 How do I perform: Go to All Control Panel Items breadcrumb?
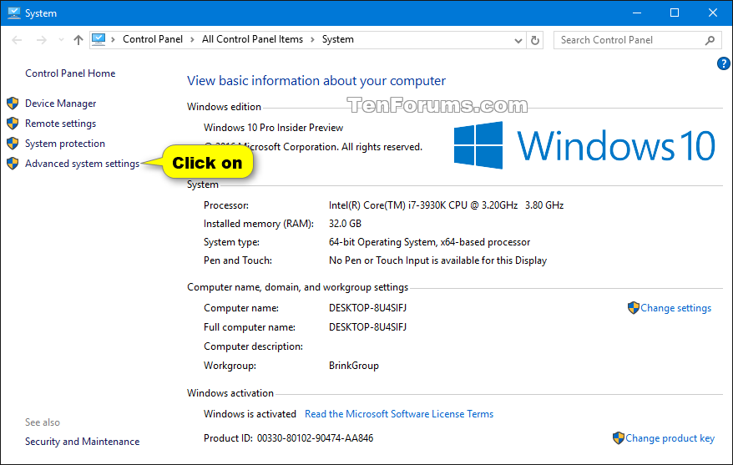click(252, 39)
